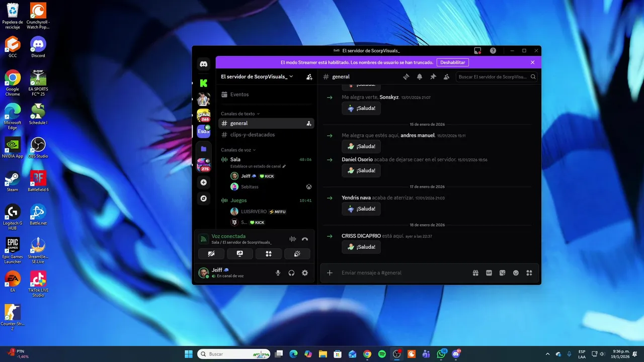Toggle noise suppression waveform icon
644x362 pixels.
[x=292, y=239]
